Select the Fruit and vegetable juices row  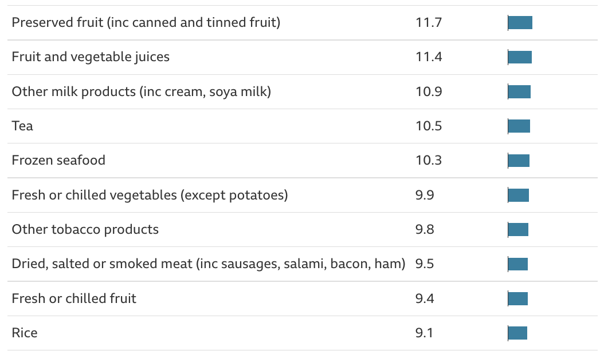(91, 57)
